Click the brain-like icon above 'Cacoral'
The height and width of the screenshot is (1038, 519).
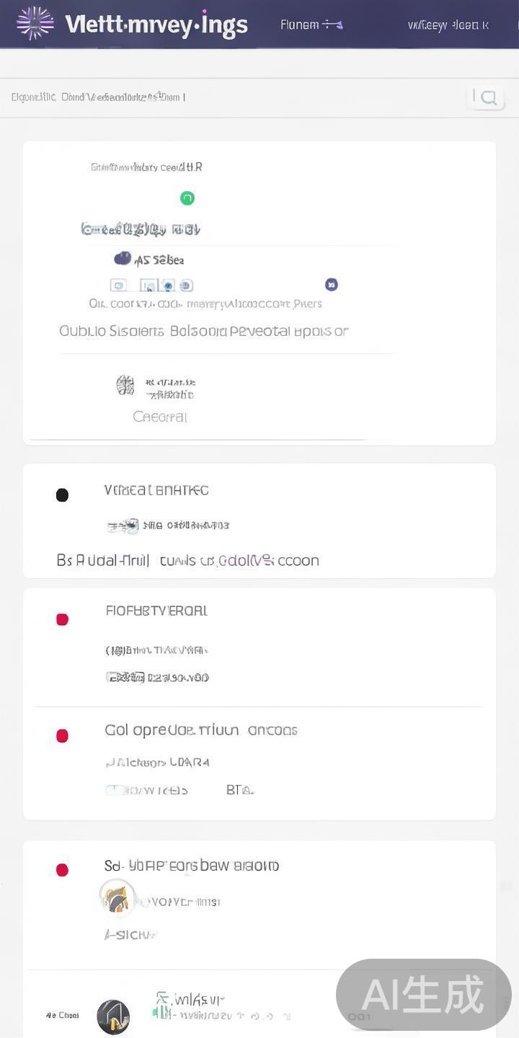pyautogui.click(x=125, y=386)
